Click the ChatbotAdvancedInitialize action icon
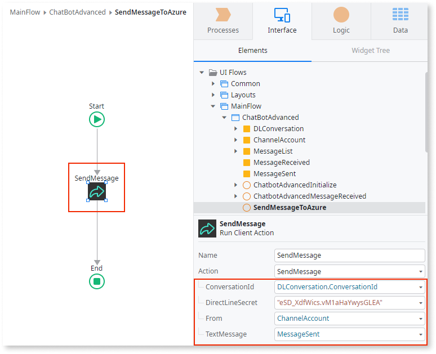The width and height of the screenshot is (436, 354). (247, 185)
